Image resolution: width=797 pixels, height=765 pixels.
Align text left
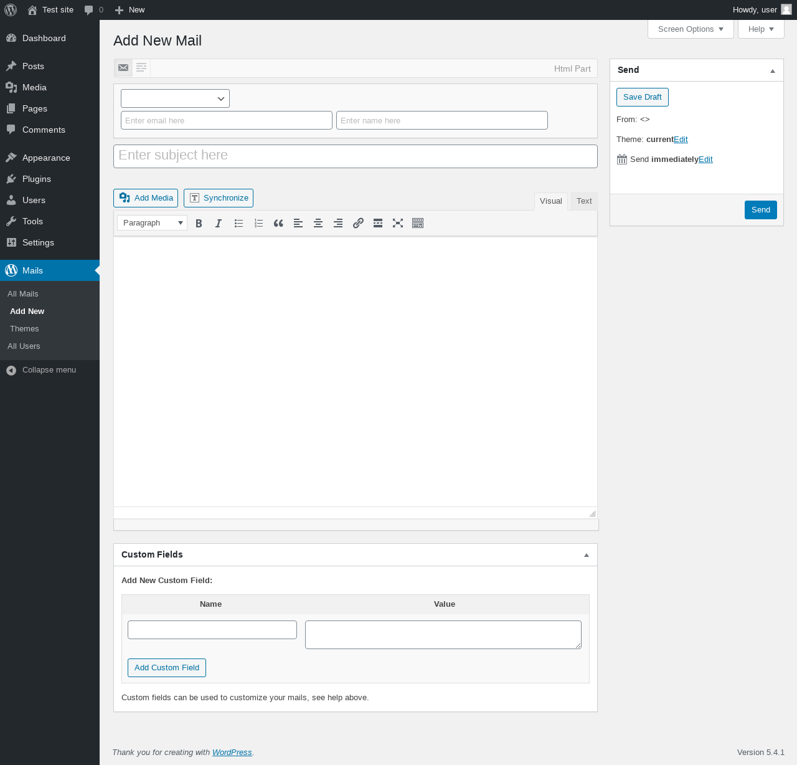click(298, 223)
